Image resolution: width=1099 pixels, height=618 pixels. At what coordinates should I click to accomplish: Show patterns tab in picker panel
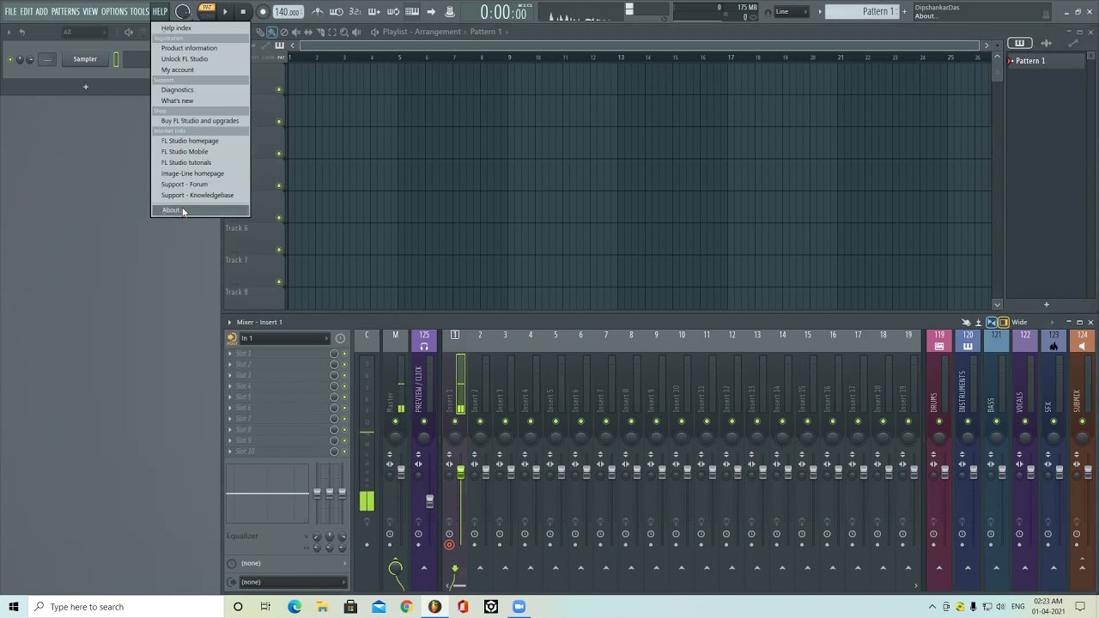point(1019,43)
